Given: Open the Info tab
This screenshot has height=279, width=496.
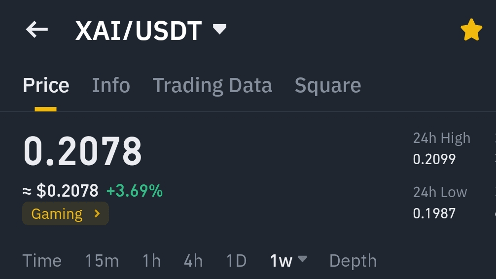Looking at the screenshot, I should tap(111, 85).
